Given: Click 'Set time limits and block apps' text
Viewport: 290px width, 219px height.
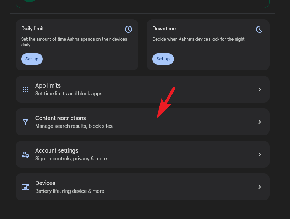Looking at the screenshot, I should [68, 94].
